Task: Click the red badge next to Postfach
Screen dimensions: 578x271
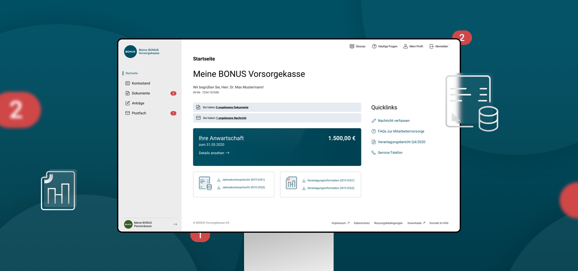Action: (173, 113)
